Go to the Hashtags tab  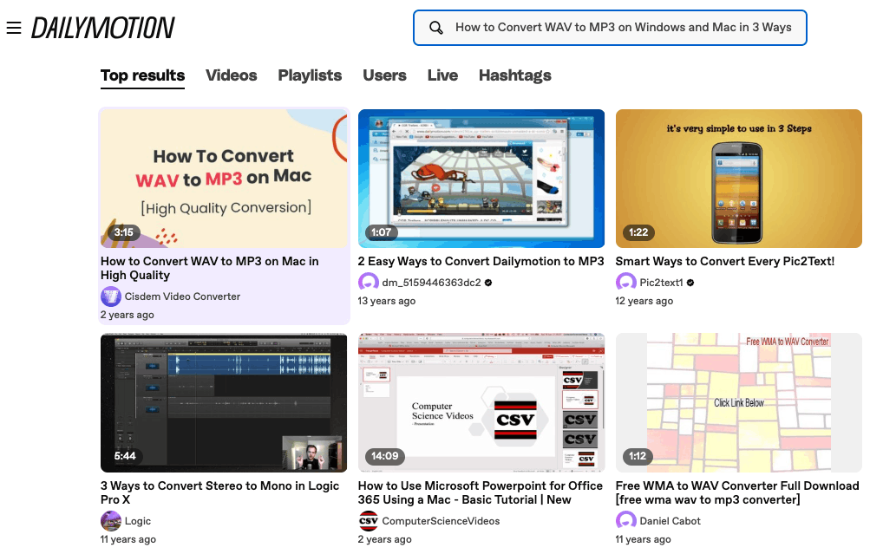[515, 75]
